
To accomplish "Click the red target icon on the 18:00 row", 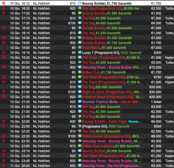I will pyautogui.click(x=4, y=28).
